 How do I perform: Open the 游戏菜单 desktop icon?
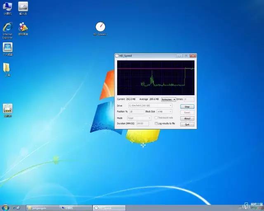(x=23, y=28)
